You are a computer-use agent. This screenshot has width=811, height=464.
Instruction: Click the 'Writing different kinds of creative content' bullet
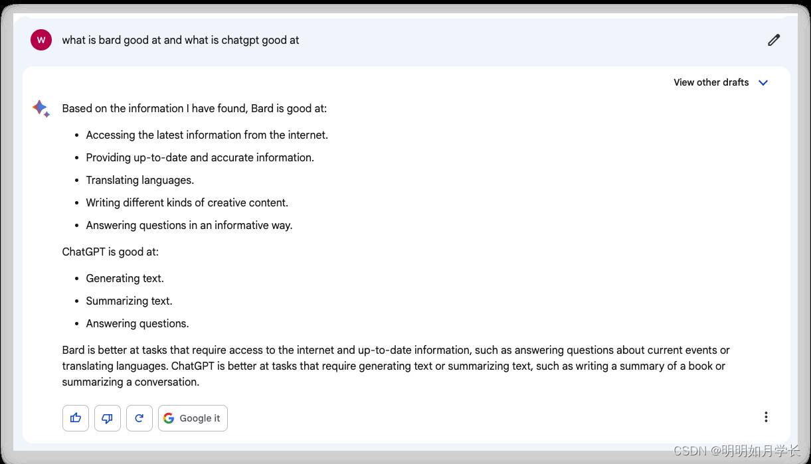(x=187, y=202)
